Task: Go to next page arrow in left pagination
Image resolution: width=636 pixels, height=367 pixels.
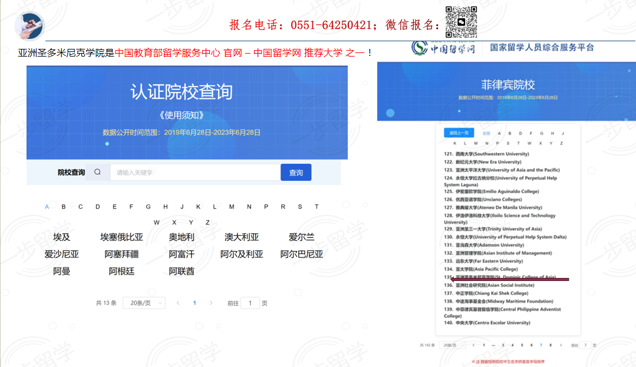Action: (211, 303)
